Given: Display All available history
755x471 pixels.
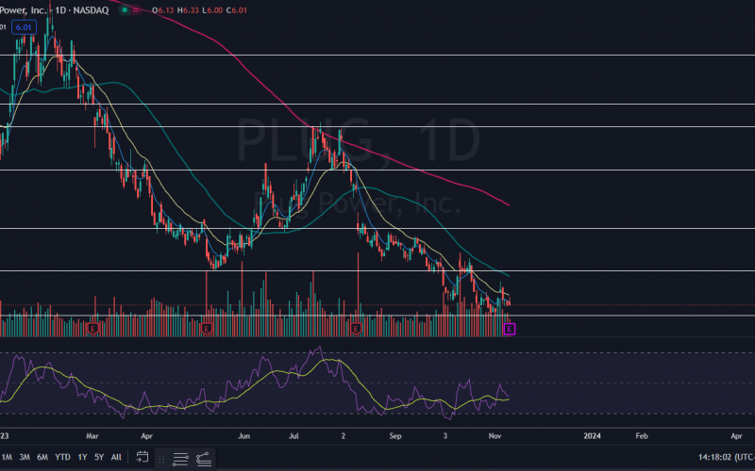Looking at the screenshot, I should coord(116,457).
